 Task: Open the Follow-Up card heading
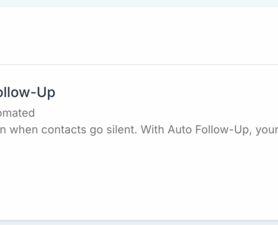[28, 92]
